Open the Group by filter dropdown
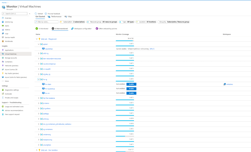The width and height of the screenshot is (251, 152). click(x=174, y=22)
